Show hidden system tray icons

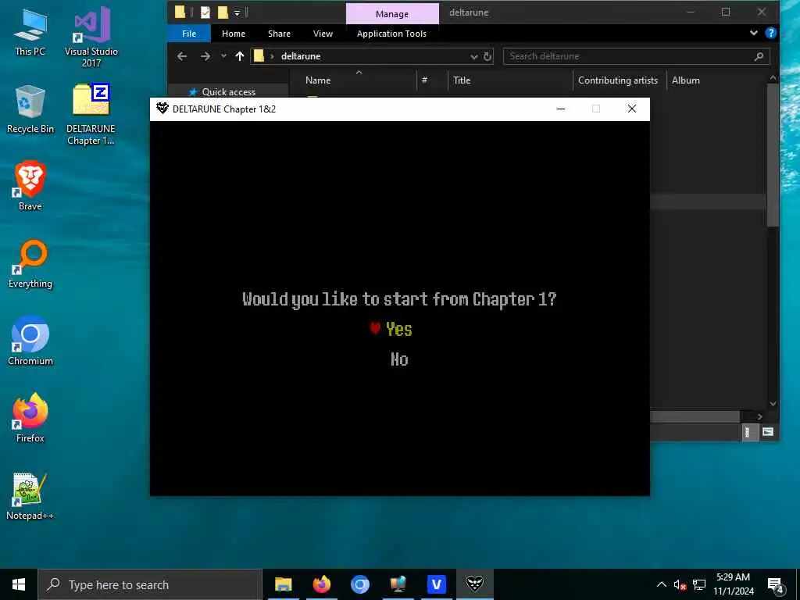click(661, 584)
